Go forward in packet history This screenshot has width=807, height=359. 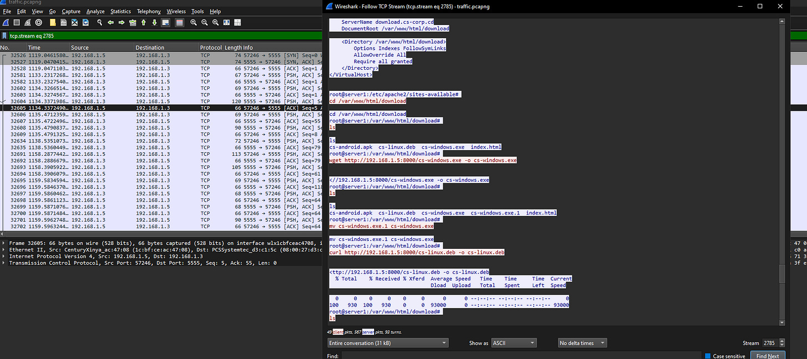click(121, 23)
